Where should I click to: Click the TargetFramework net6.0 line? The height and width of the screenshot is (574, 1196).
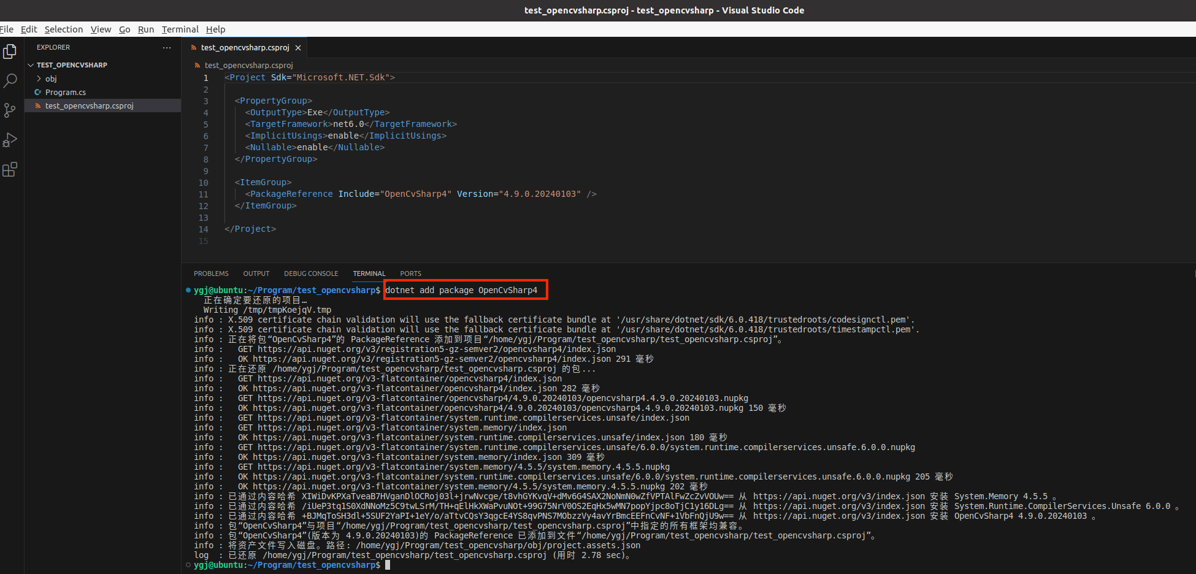[x=351, y=124]
